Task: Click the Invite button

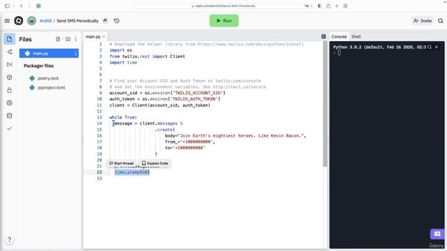Action: pyautogui.click(x=423, y=21)
